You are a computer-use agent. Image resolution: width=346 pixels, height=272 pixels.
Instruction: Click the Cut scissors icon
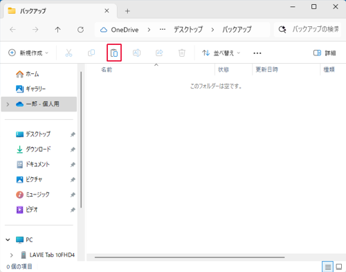click(69, 53)
